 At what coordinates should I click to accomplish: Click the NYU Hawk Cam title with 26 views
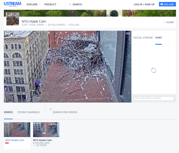(42, 140)
